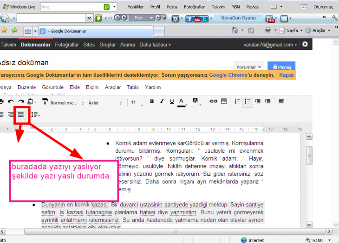Select the Google Dokümanlar browser tab
The width and height of the screenshot is (339, 243).
pyautogui.click(x=96, y=31)
